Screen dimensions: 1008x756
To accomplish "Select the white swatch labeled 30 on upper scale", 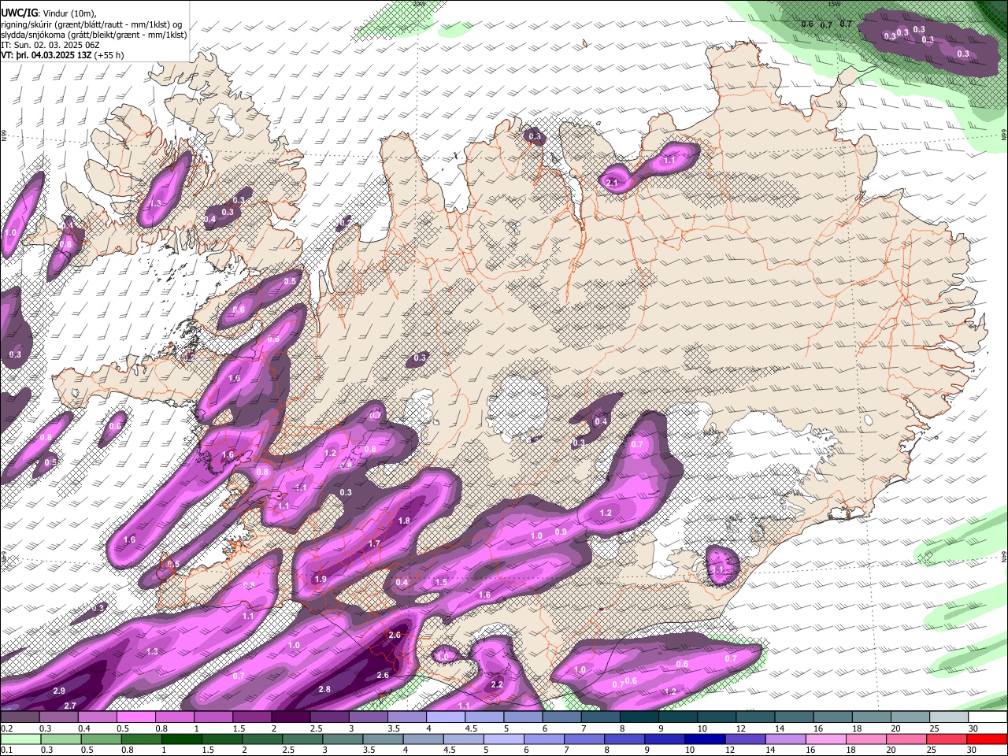I will (988, 717).
